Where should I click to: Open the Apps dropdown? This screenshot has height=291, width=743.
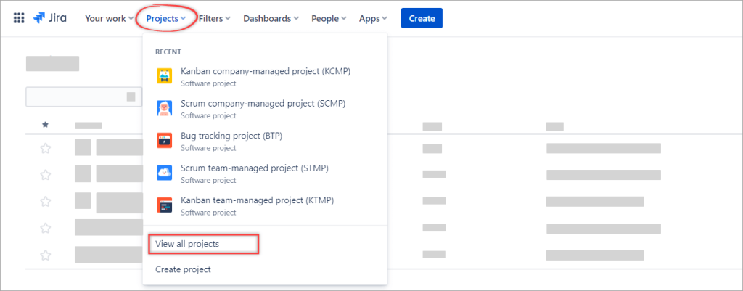coord(373,18)
